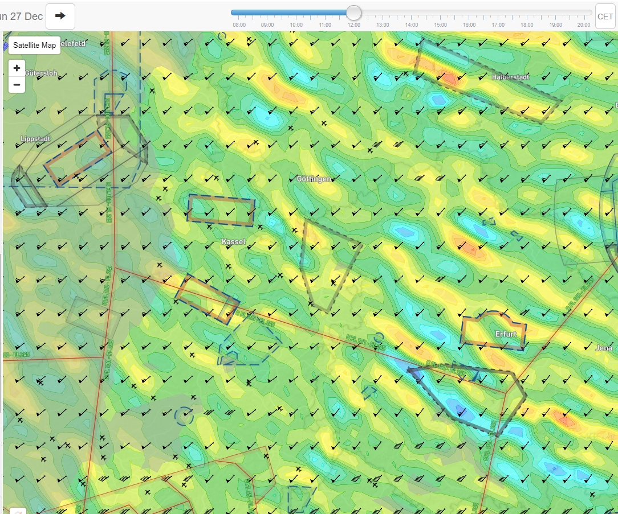Click the airfield symbol right of Kassel label
This screenshot has width=618, height=514.
pos(261,227)
